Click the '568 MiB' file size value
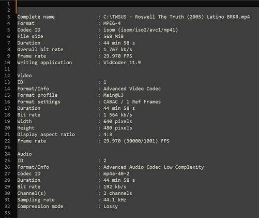 (x=113, y=36)
